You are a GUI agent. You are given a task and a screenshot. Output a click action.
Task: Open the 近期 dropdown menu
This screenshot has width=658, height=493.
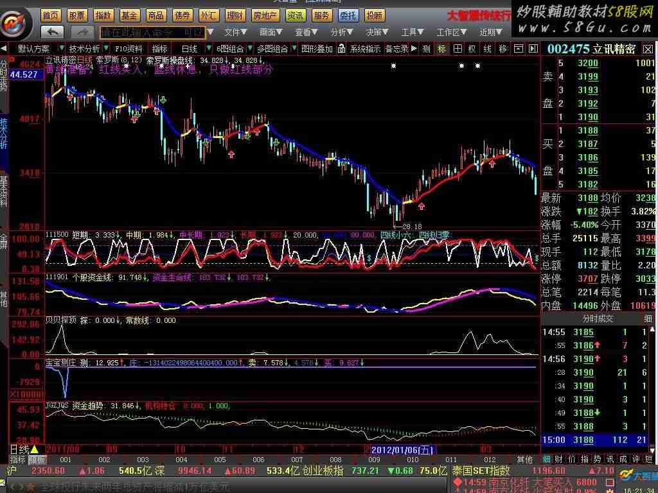coord(491,32)
